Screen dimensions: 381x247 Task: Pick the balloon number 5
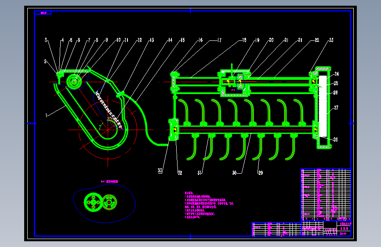pyautogui.click(x=71, y=40)
